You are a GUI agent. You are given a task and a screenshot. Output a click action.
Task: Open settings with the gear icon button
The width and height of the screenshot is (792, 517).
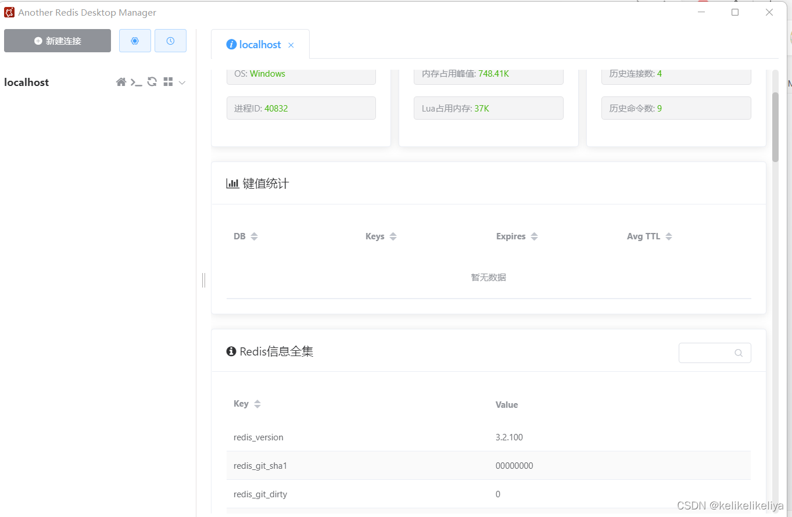(x=135, y=41)
